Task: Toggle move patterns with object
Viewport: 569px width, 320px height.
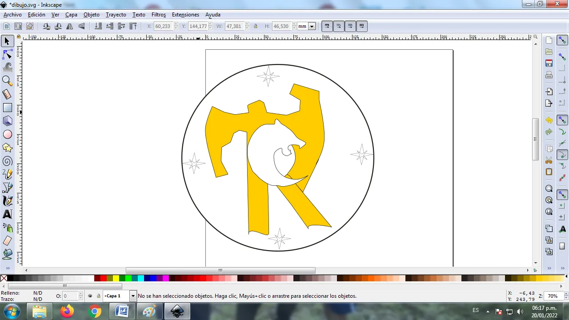Action: [x=361, y=26]
